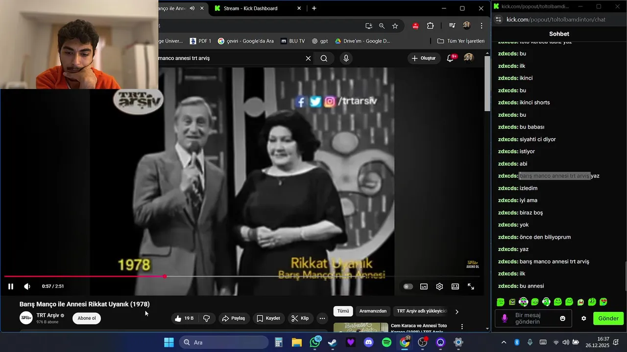Open the volume control in the system tray
Screen dimensions: 627x352
coord(566,342)
